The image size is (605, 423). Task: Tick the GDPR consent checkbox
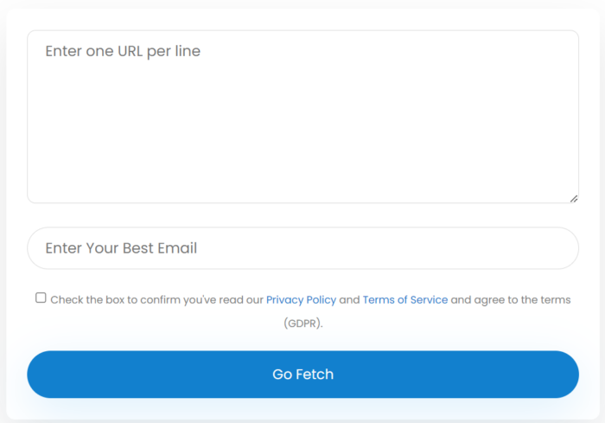tap(41, 298)
